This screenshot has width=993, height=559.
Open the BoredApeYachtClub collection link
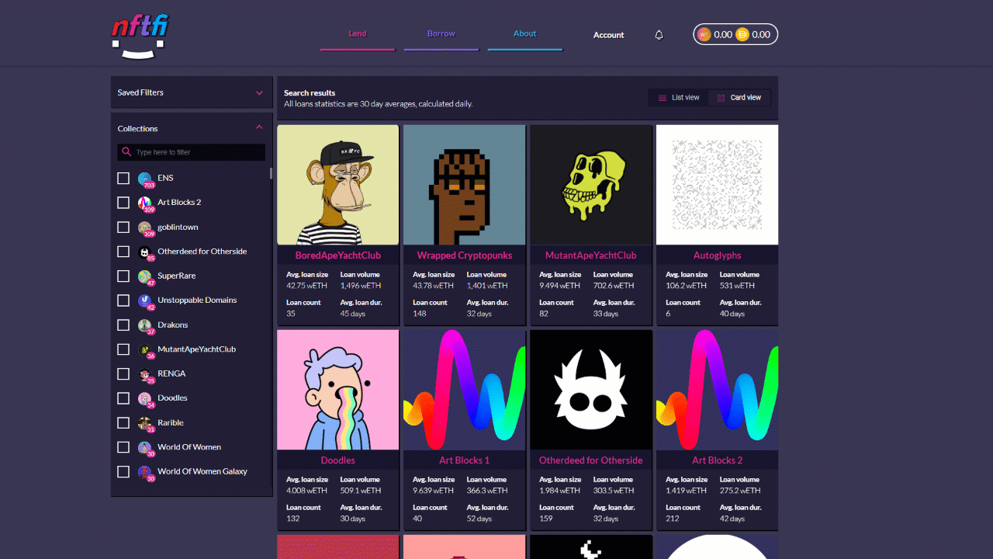338,255
